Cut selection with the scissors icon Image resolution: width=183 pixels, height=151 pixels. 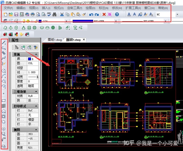(x=62, y=14)
